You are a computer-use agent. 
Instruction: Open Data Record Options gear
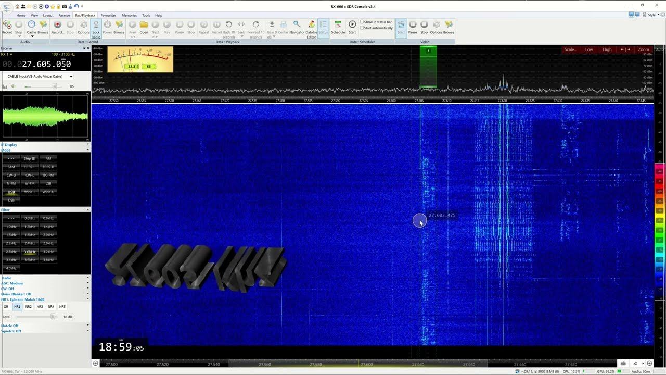pyautogui.click(x=84, y=27)
